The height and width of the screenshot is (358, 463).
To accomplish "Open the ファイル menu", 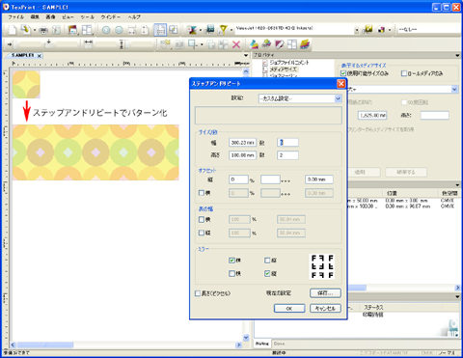I will [15, 16].
